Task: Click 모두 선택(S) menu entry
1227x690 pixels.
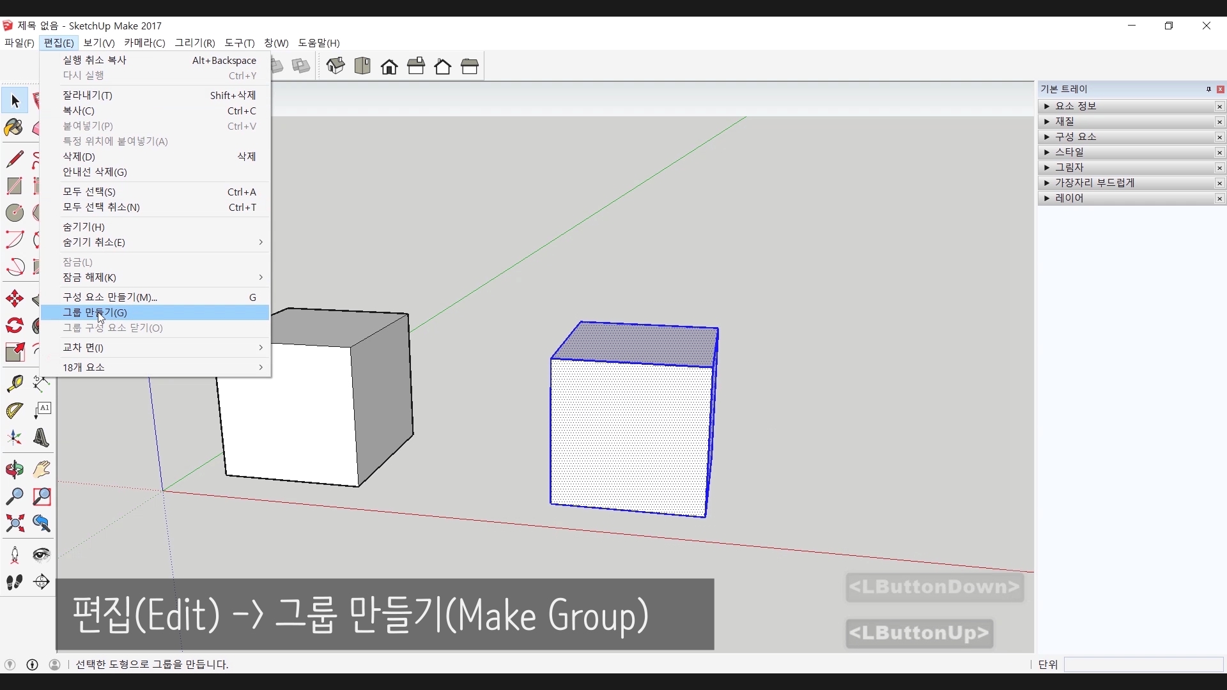Action: [x=89, y=192]
